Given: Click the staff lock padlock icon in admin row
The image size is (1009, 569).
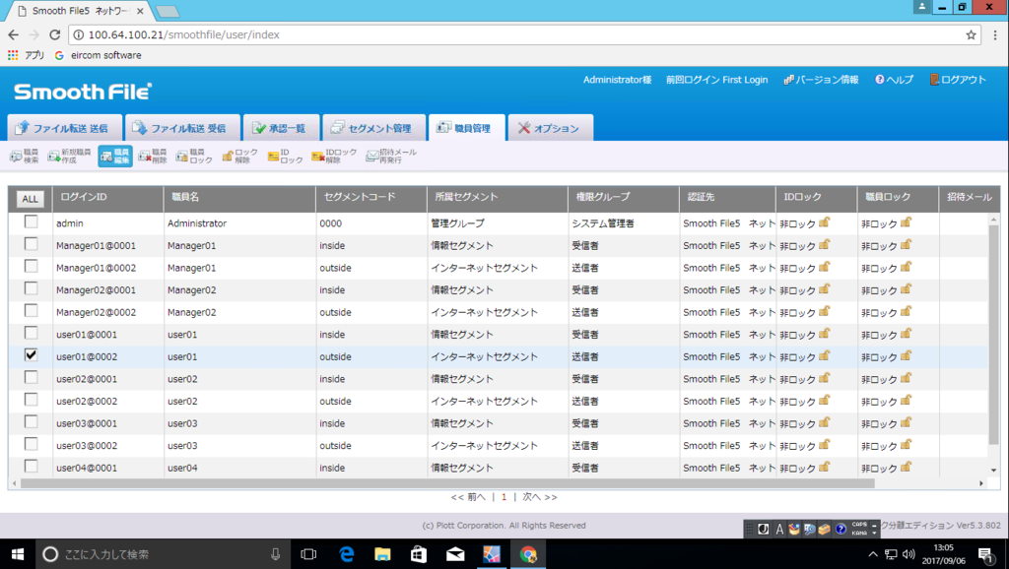Looking at the screenshot, I should click(x=907, y=222).
